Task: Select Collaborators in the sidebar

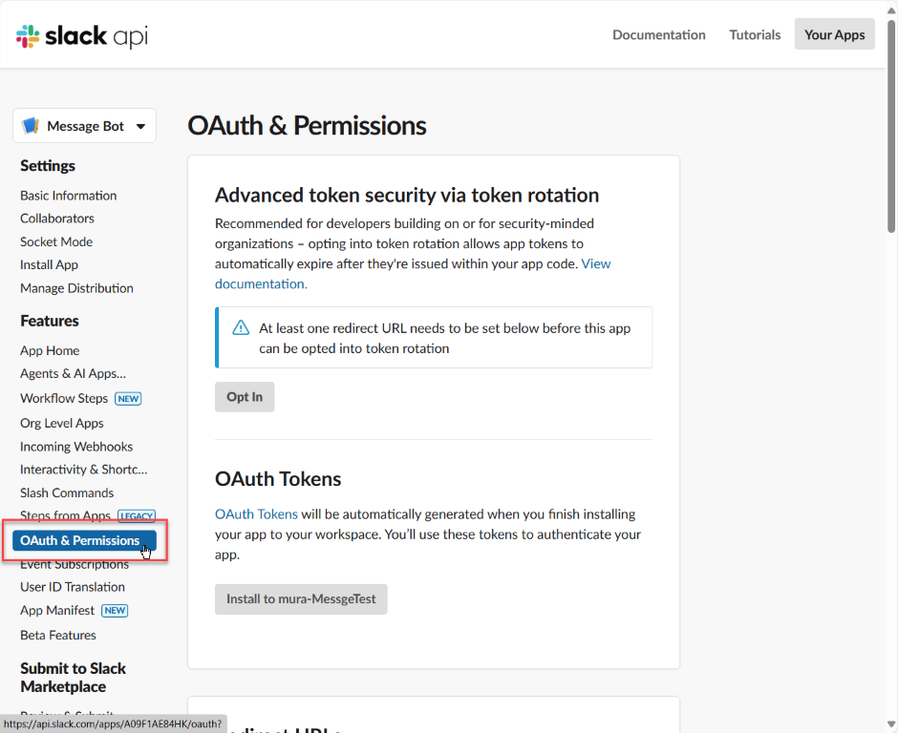Action: (56, 219)
